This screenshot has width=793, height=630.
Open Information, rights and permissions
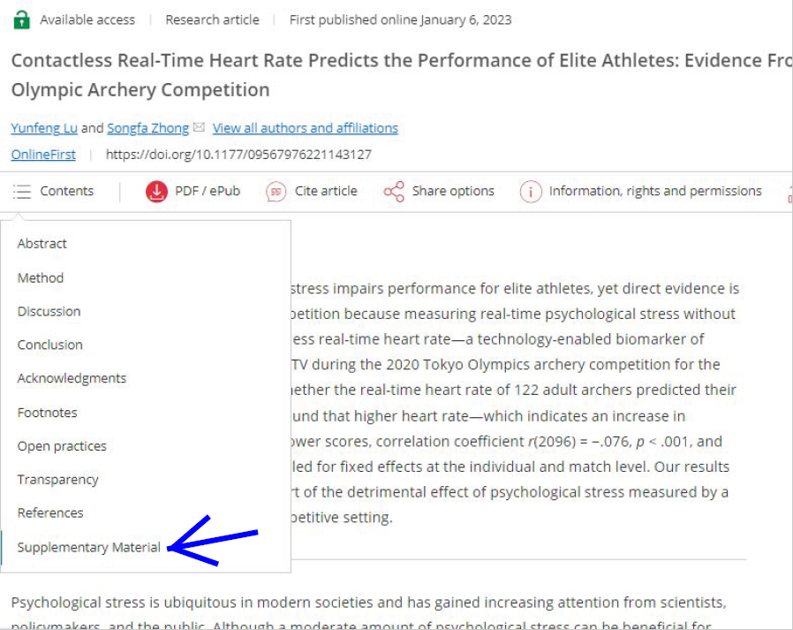(x=655, y=191)
